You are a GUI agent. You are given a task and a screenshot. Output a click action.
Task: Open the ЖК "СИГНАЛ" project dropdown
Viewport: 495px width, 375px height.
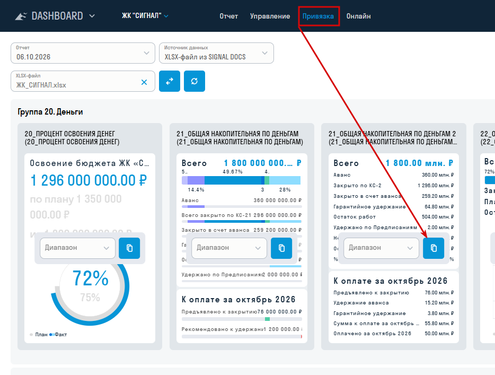[145, 16]
